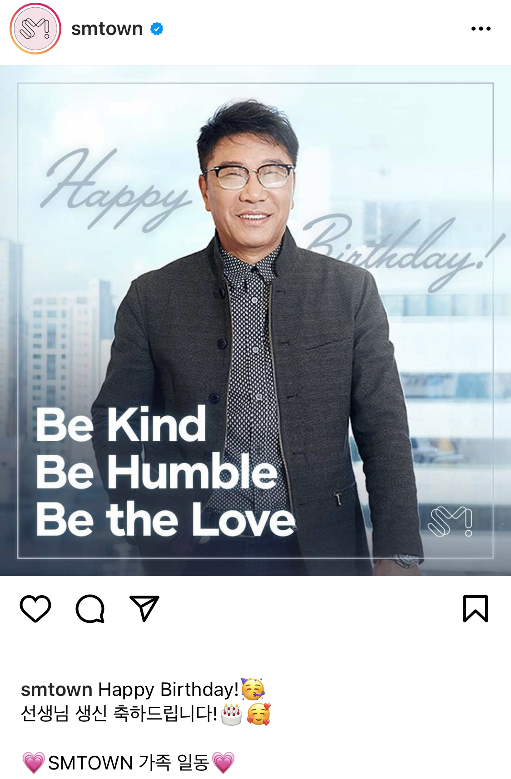Open comments with the speech bubble icon
The height and width of the screenshot is (779, 511).
[90, 608]
